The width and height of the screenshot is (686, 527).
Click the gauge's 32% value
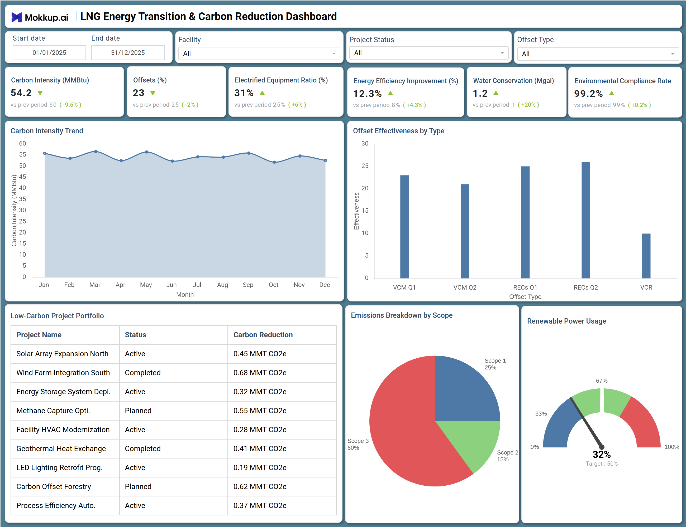(x=602, y=454)
